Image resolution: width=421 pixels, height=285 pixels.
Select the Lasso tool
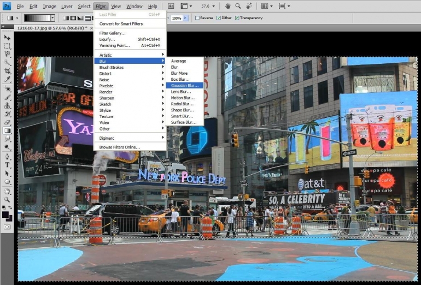pyautogui.click(x=7, y=54)
